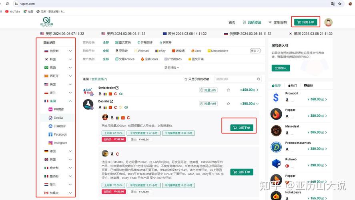Select Instagram under 法国
Viewport: 355px width, 200px height.
(58, 143)
